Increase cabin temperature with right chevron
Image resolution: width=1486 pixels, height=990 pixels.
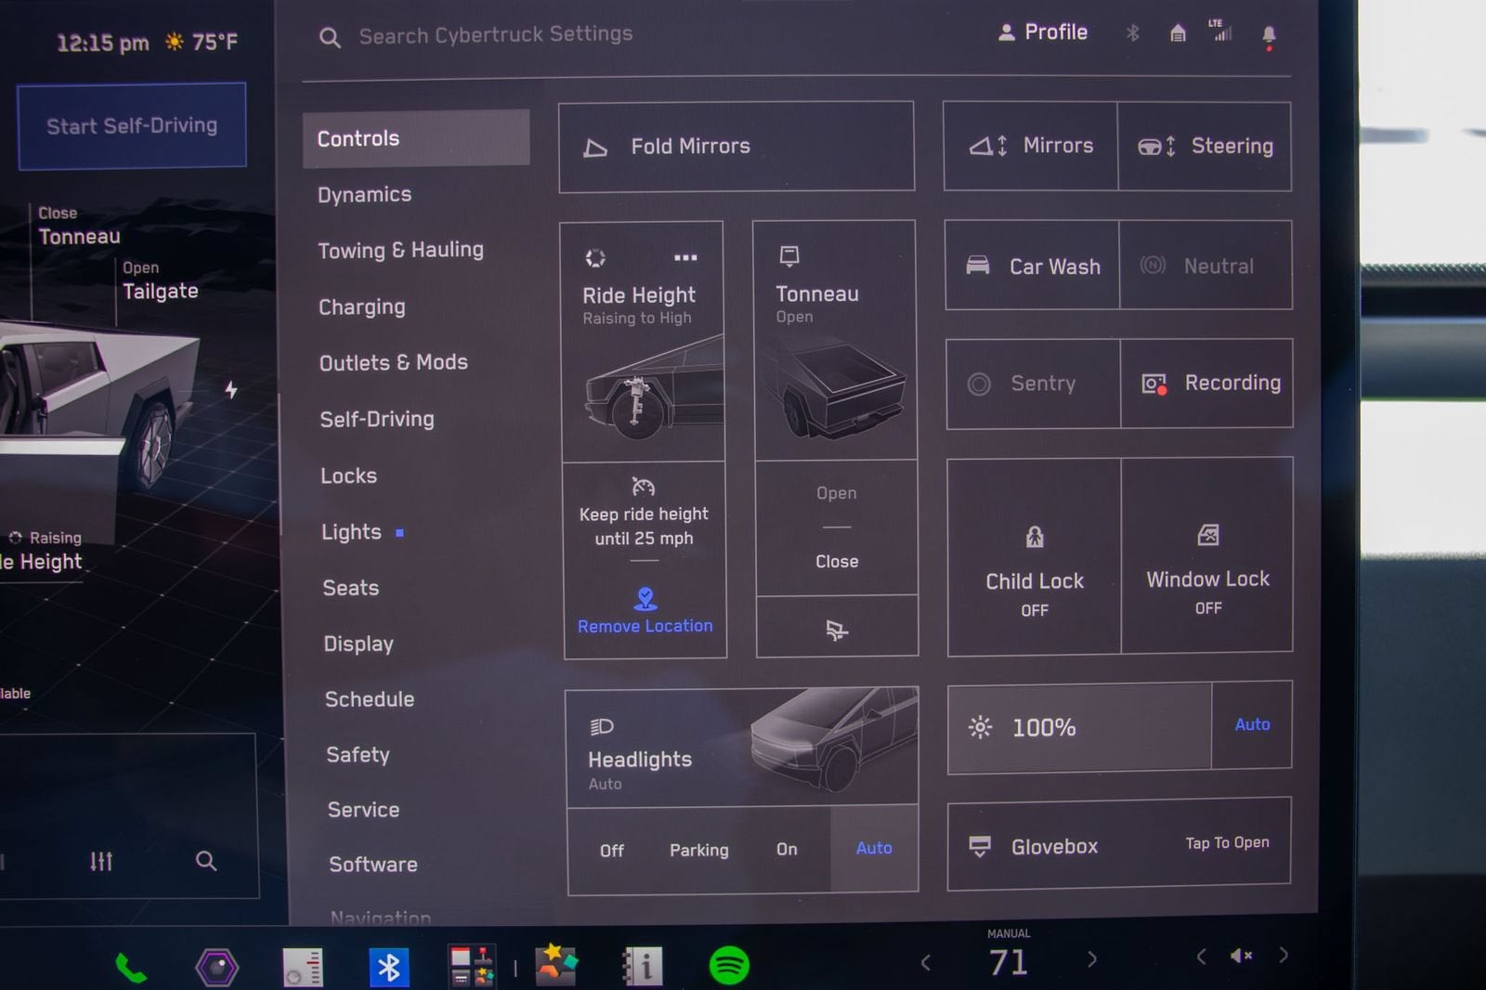(1092, 959)
